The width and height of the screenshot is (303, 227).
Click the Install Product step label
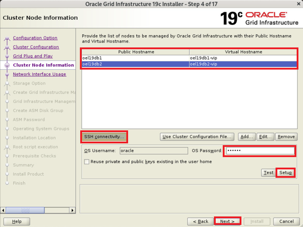28,174
